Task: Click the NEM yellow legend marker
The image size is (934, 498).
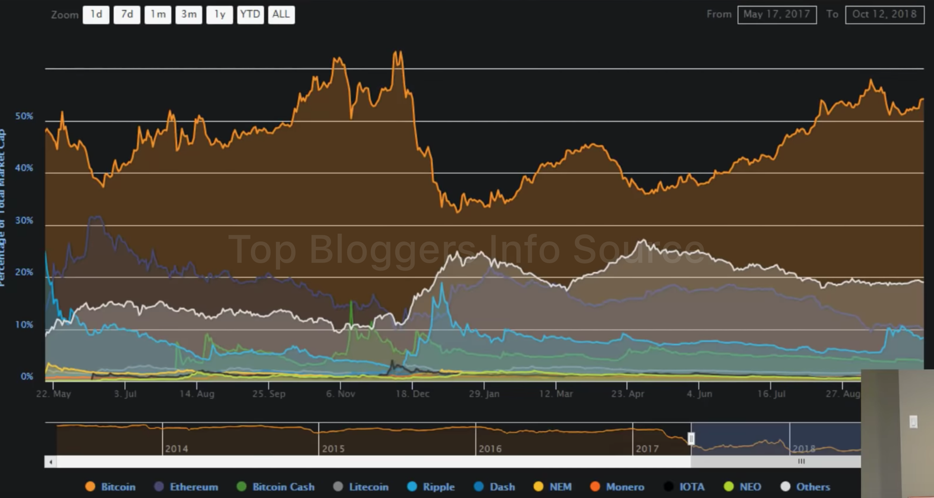Action: click(x=538, y=487)
